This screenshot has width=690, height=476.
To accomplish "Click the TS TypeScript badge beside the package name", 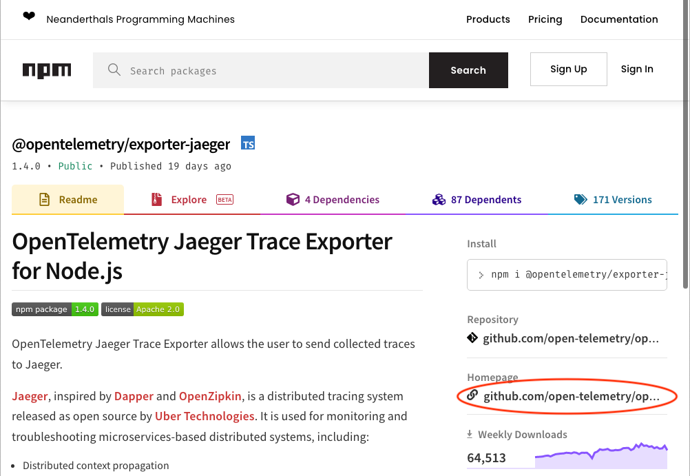I will pyautogui.click(x=248, y=143).
